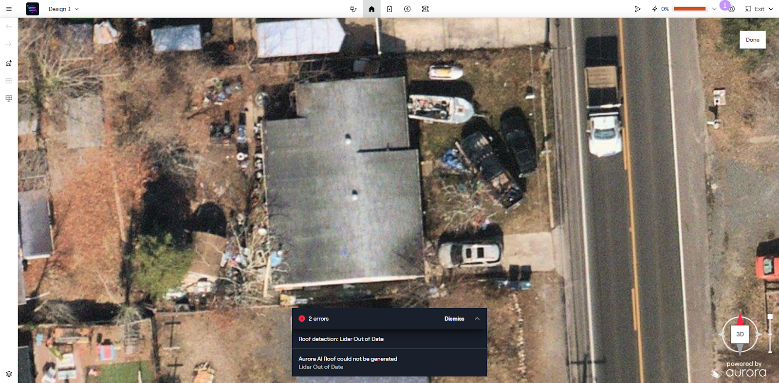Open the electrical plug system icon
The width and height of the screenshot is (779, 383).
pyautogui.click(x=353, y=9)
